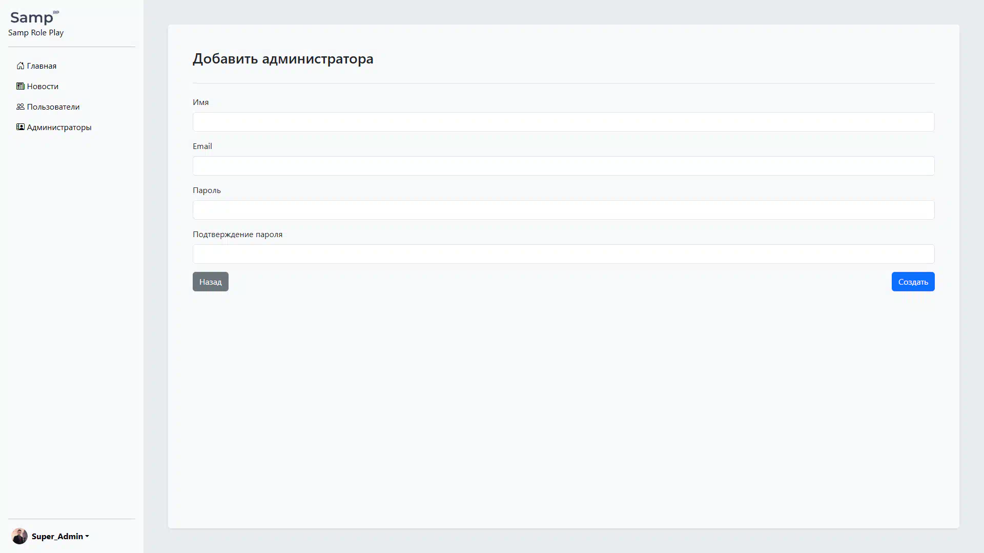Viewport: 984px width, 553px height.
Task: Click the Super_Admin avatar picture
Action: tap(19, 536)
